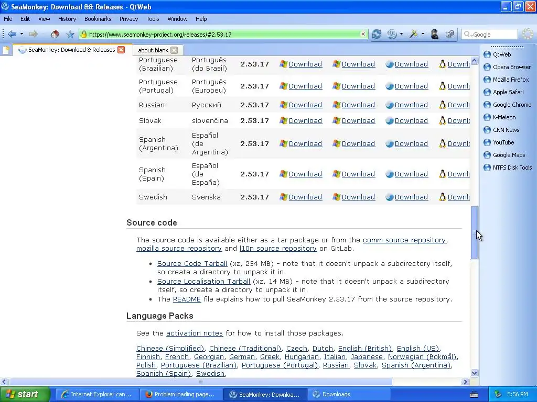
Task: Click the macOS Download link for Swedish
Action: coord(411,197)
